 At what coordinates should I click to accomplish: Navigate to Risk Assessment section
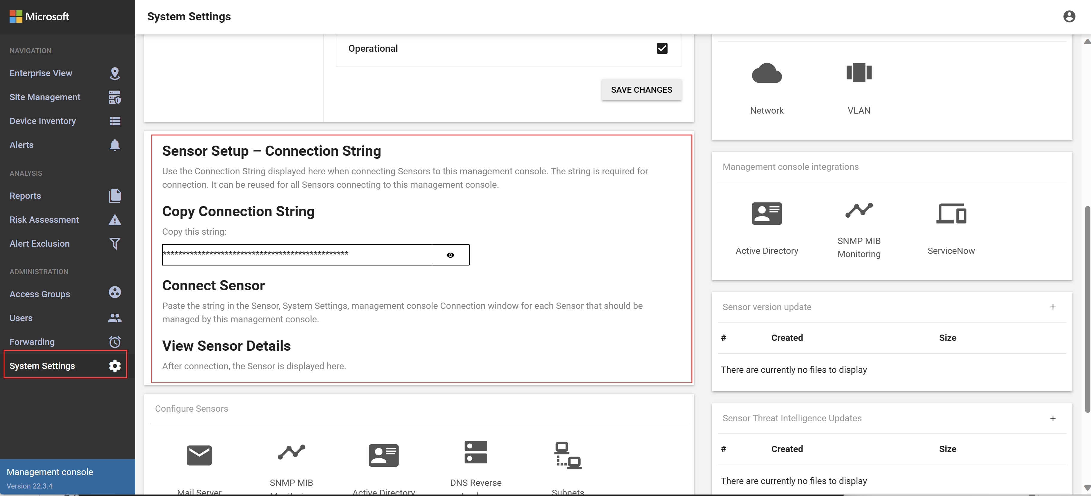tap(44, 219)
